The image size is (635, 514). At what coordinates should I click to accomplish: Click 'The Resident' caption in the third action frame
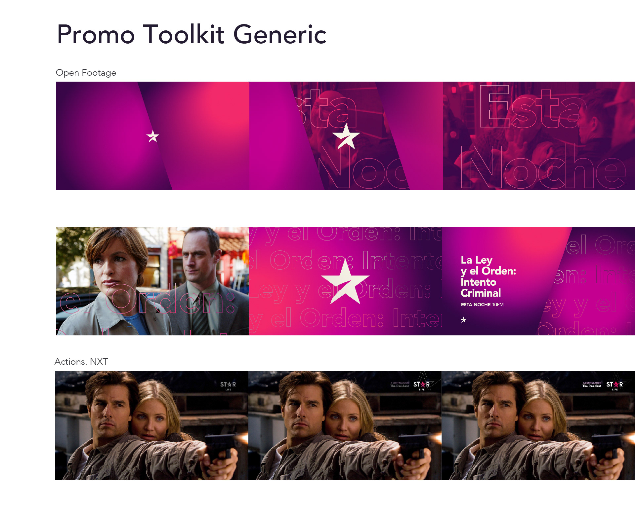tap(592, 386)
